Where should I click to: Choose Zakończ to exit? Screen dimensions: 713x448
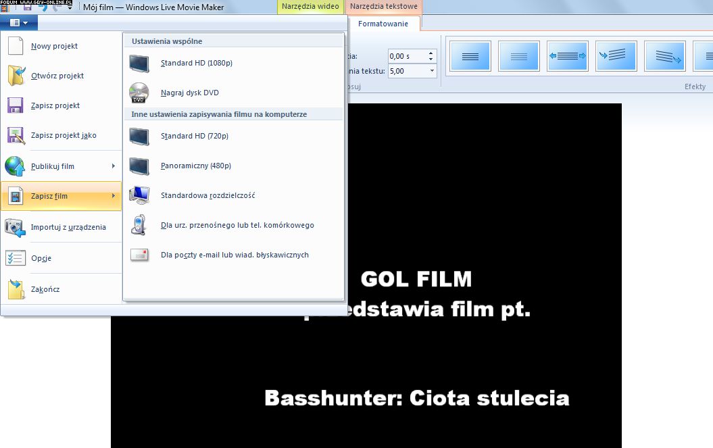pos(61,289)
